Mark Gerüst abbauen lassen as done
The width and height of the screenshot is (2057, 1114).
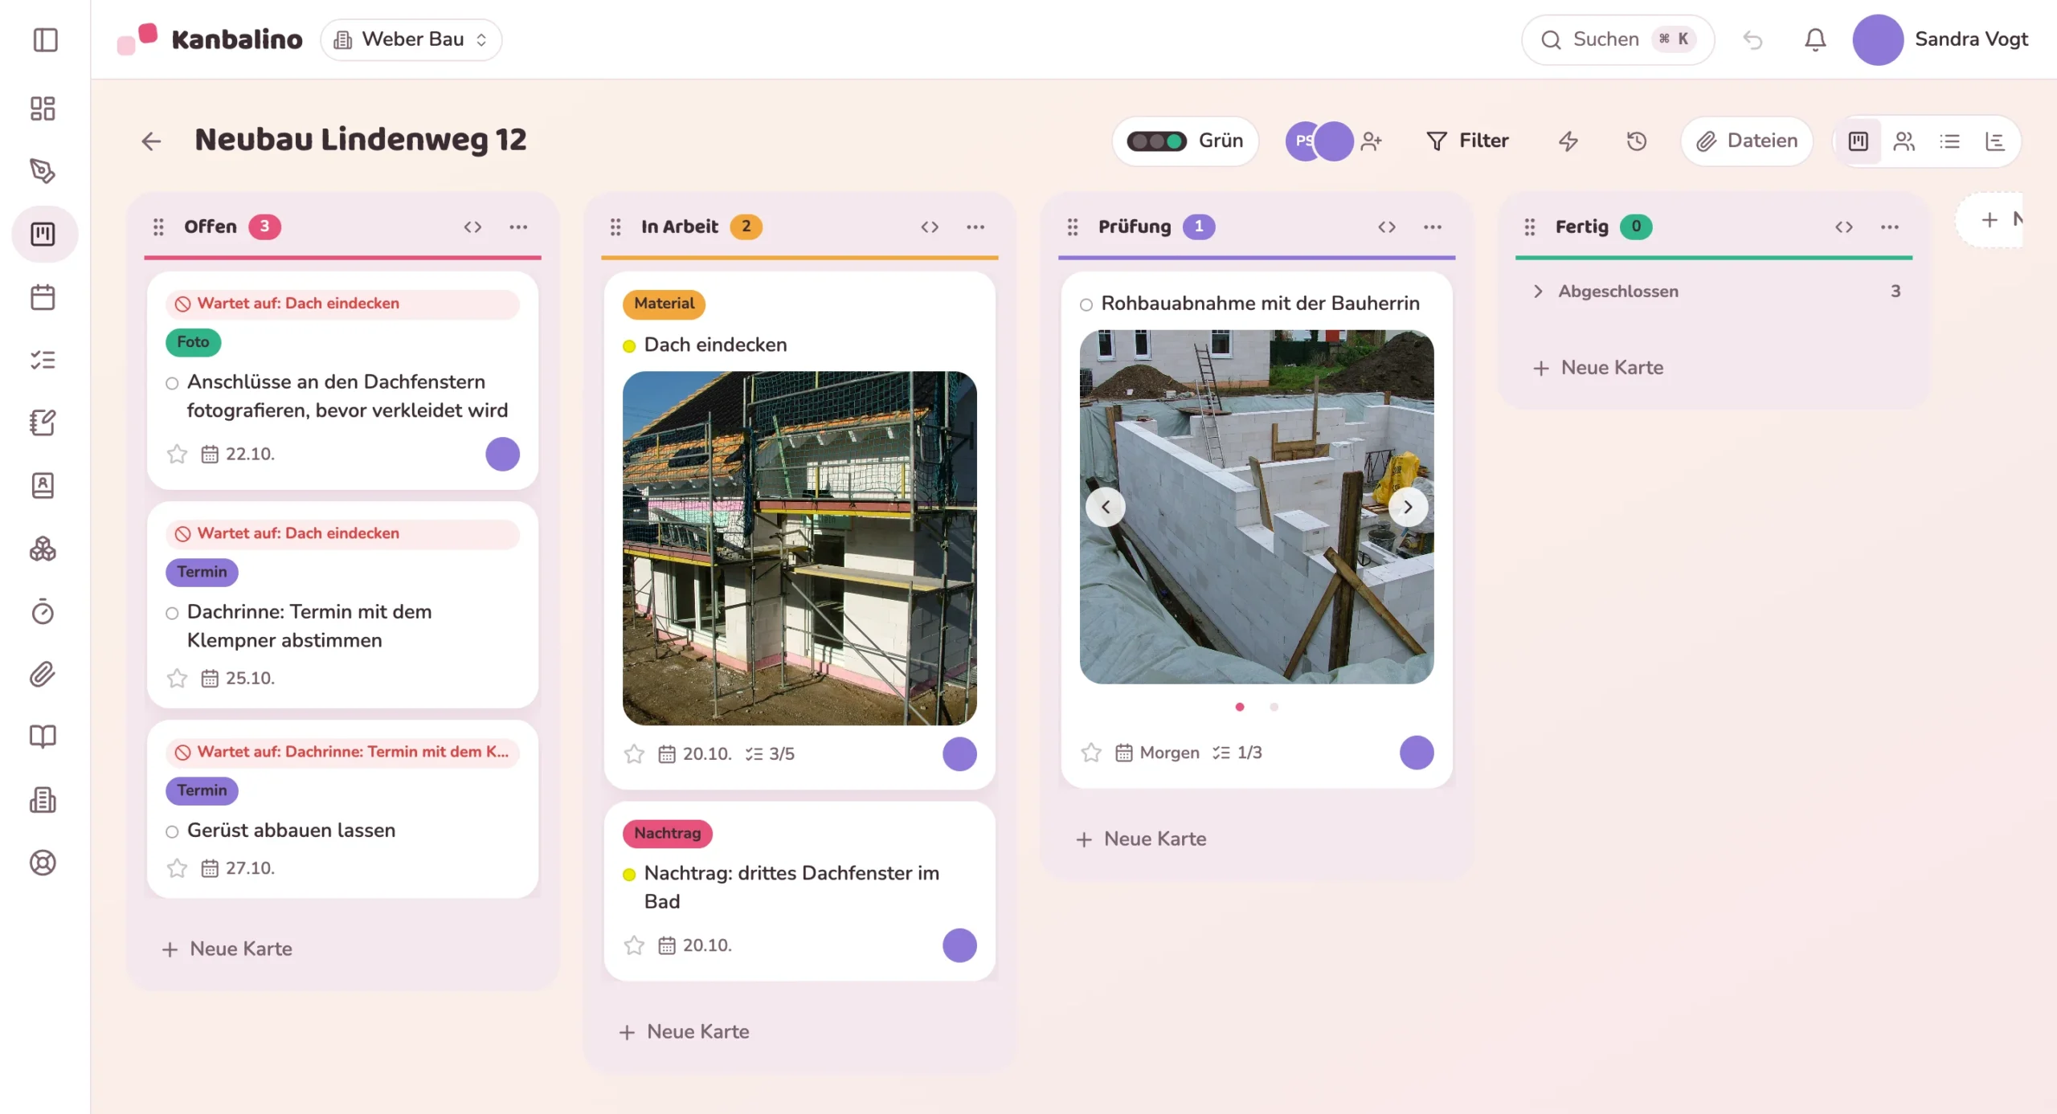[x=172, y=832]
